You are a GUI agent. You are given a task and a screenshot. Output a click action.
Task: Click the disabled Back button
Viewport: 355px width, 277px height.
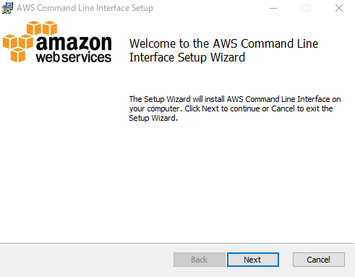point(200,260)
